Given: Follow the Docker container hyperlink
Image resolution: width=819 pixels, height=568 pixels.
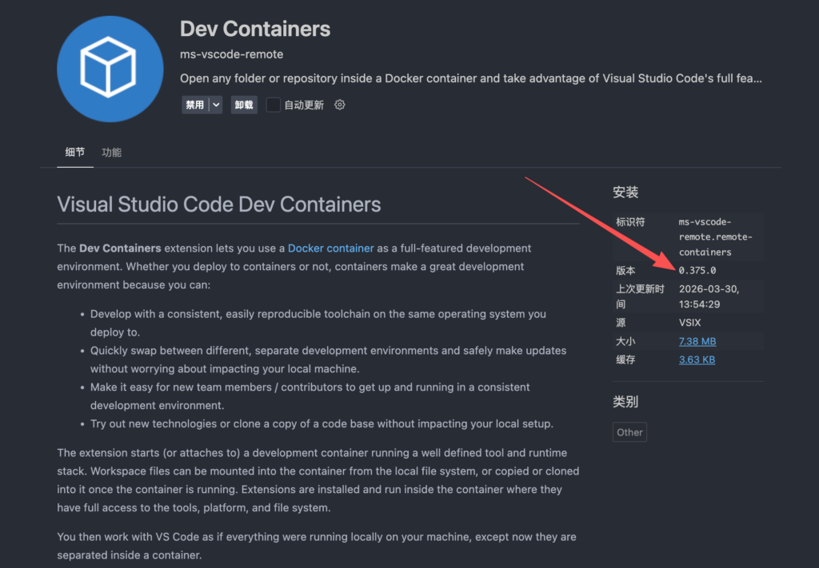Looking at the screenshot, I should pyautogui.click(x=330, y=248).
